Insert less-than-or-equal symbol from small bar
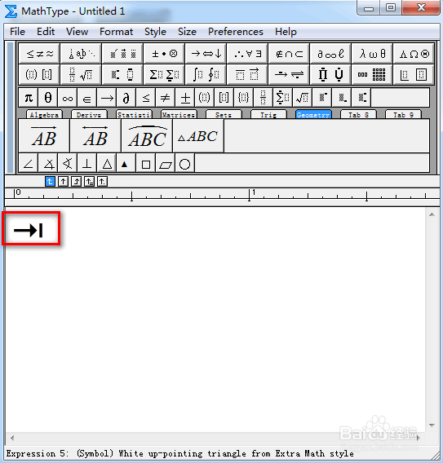Viewport: 443px width, 463px height. pos(146,98)
